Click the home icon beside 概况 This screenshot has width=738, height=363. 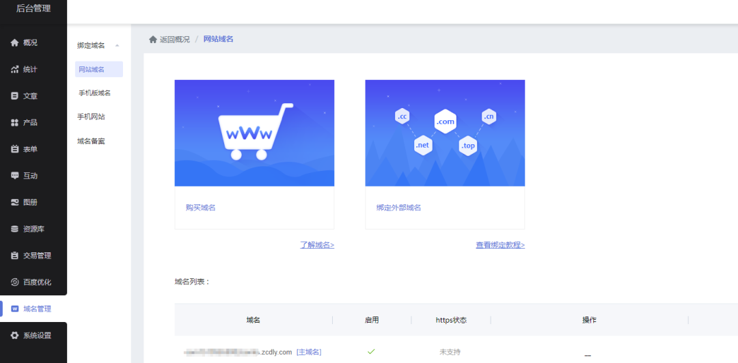point(14,43)
